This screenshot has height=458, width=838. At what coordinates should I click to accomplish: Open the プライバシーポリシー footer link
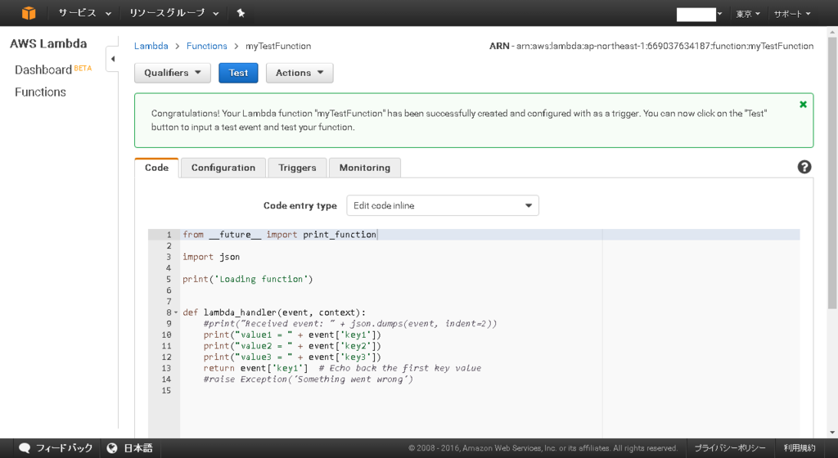pyautogui.click(x=729, y=448)
